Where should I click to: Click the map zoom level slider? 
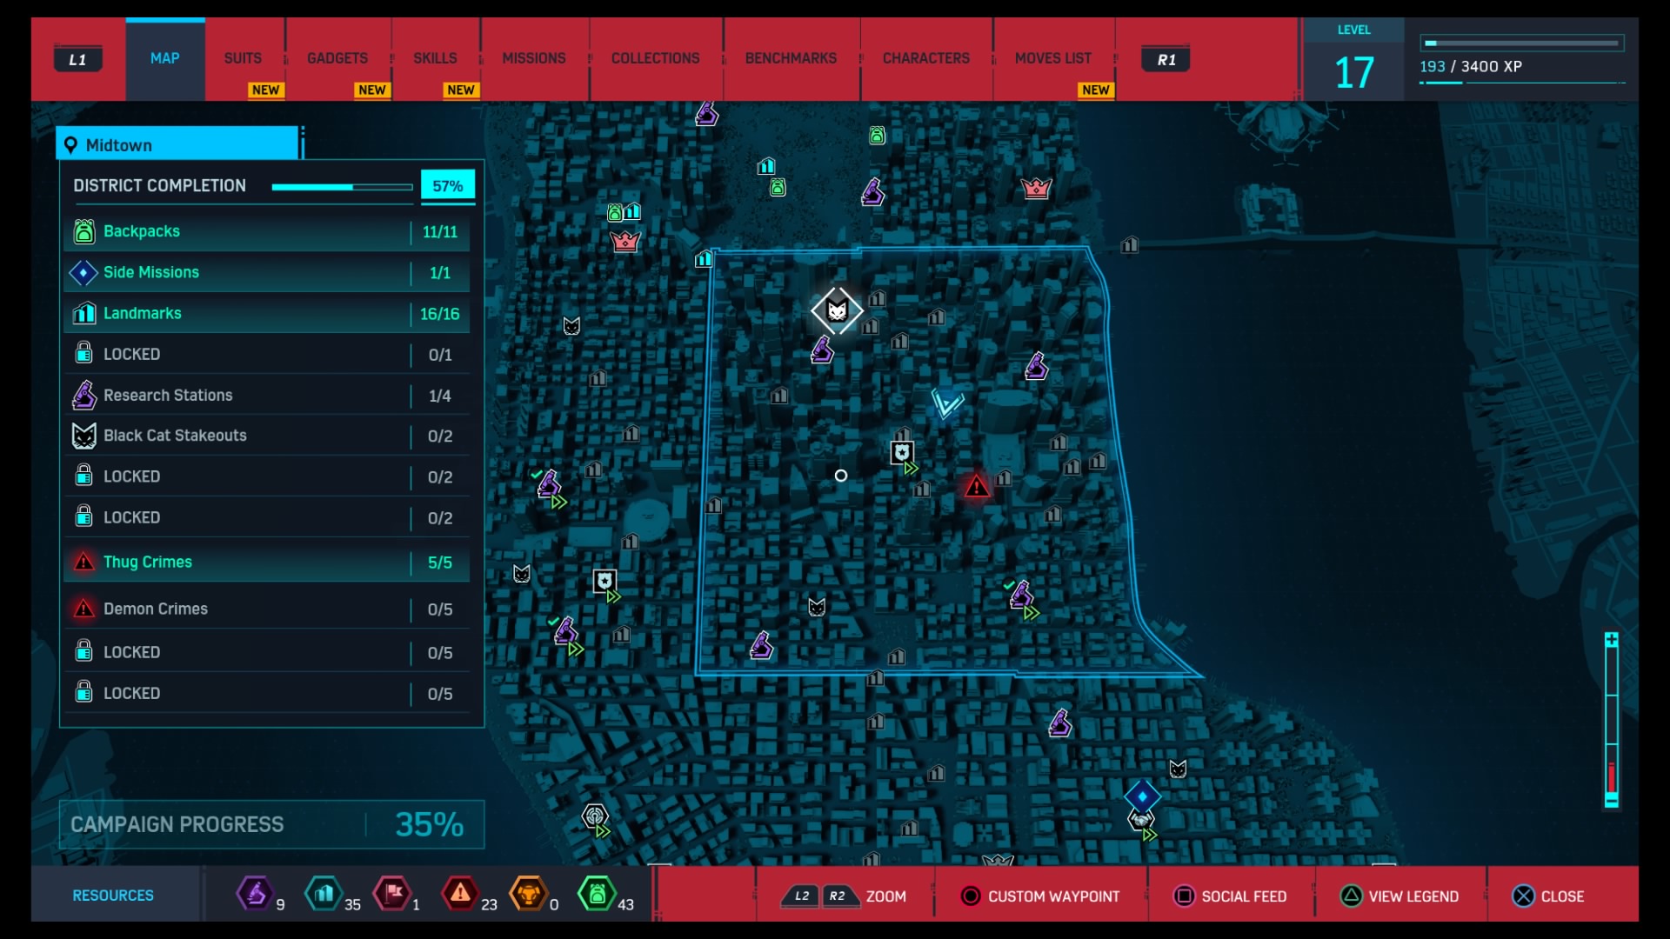coord(1612,721)
